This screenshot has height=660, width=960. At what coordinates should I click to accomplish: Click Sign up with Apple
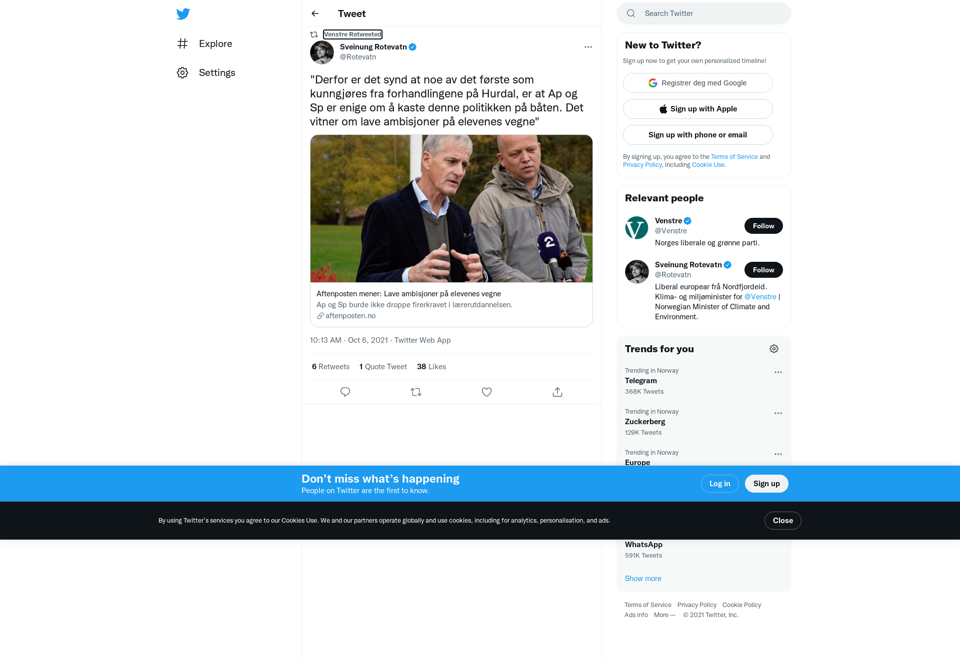(x=698, y=109)
